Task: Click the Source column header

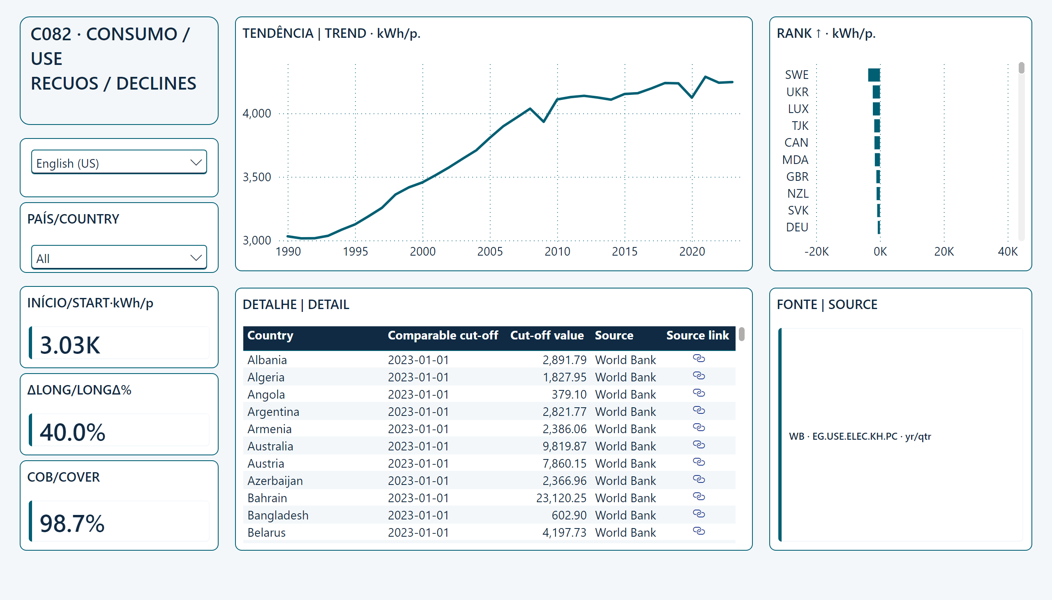Action: (x=614, y=335)
